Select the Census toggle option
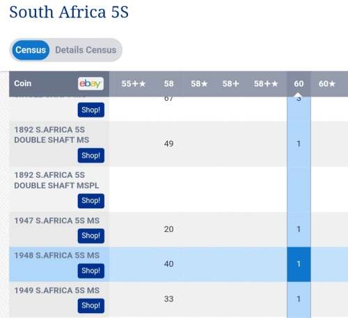Viewport: 348px width, 318px height. [31, 50]
